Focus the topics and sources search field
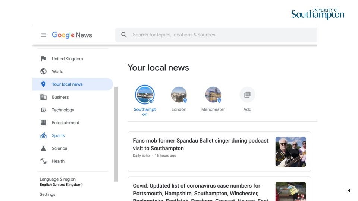 click(216, 35)
